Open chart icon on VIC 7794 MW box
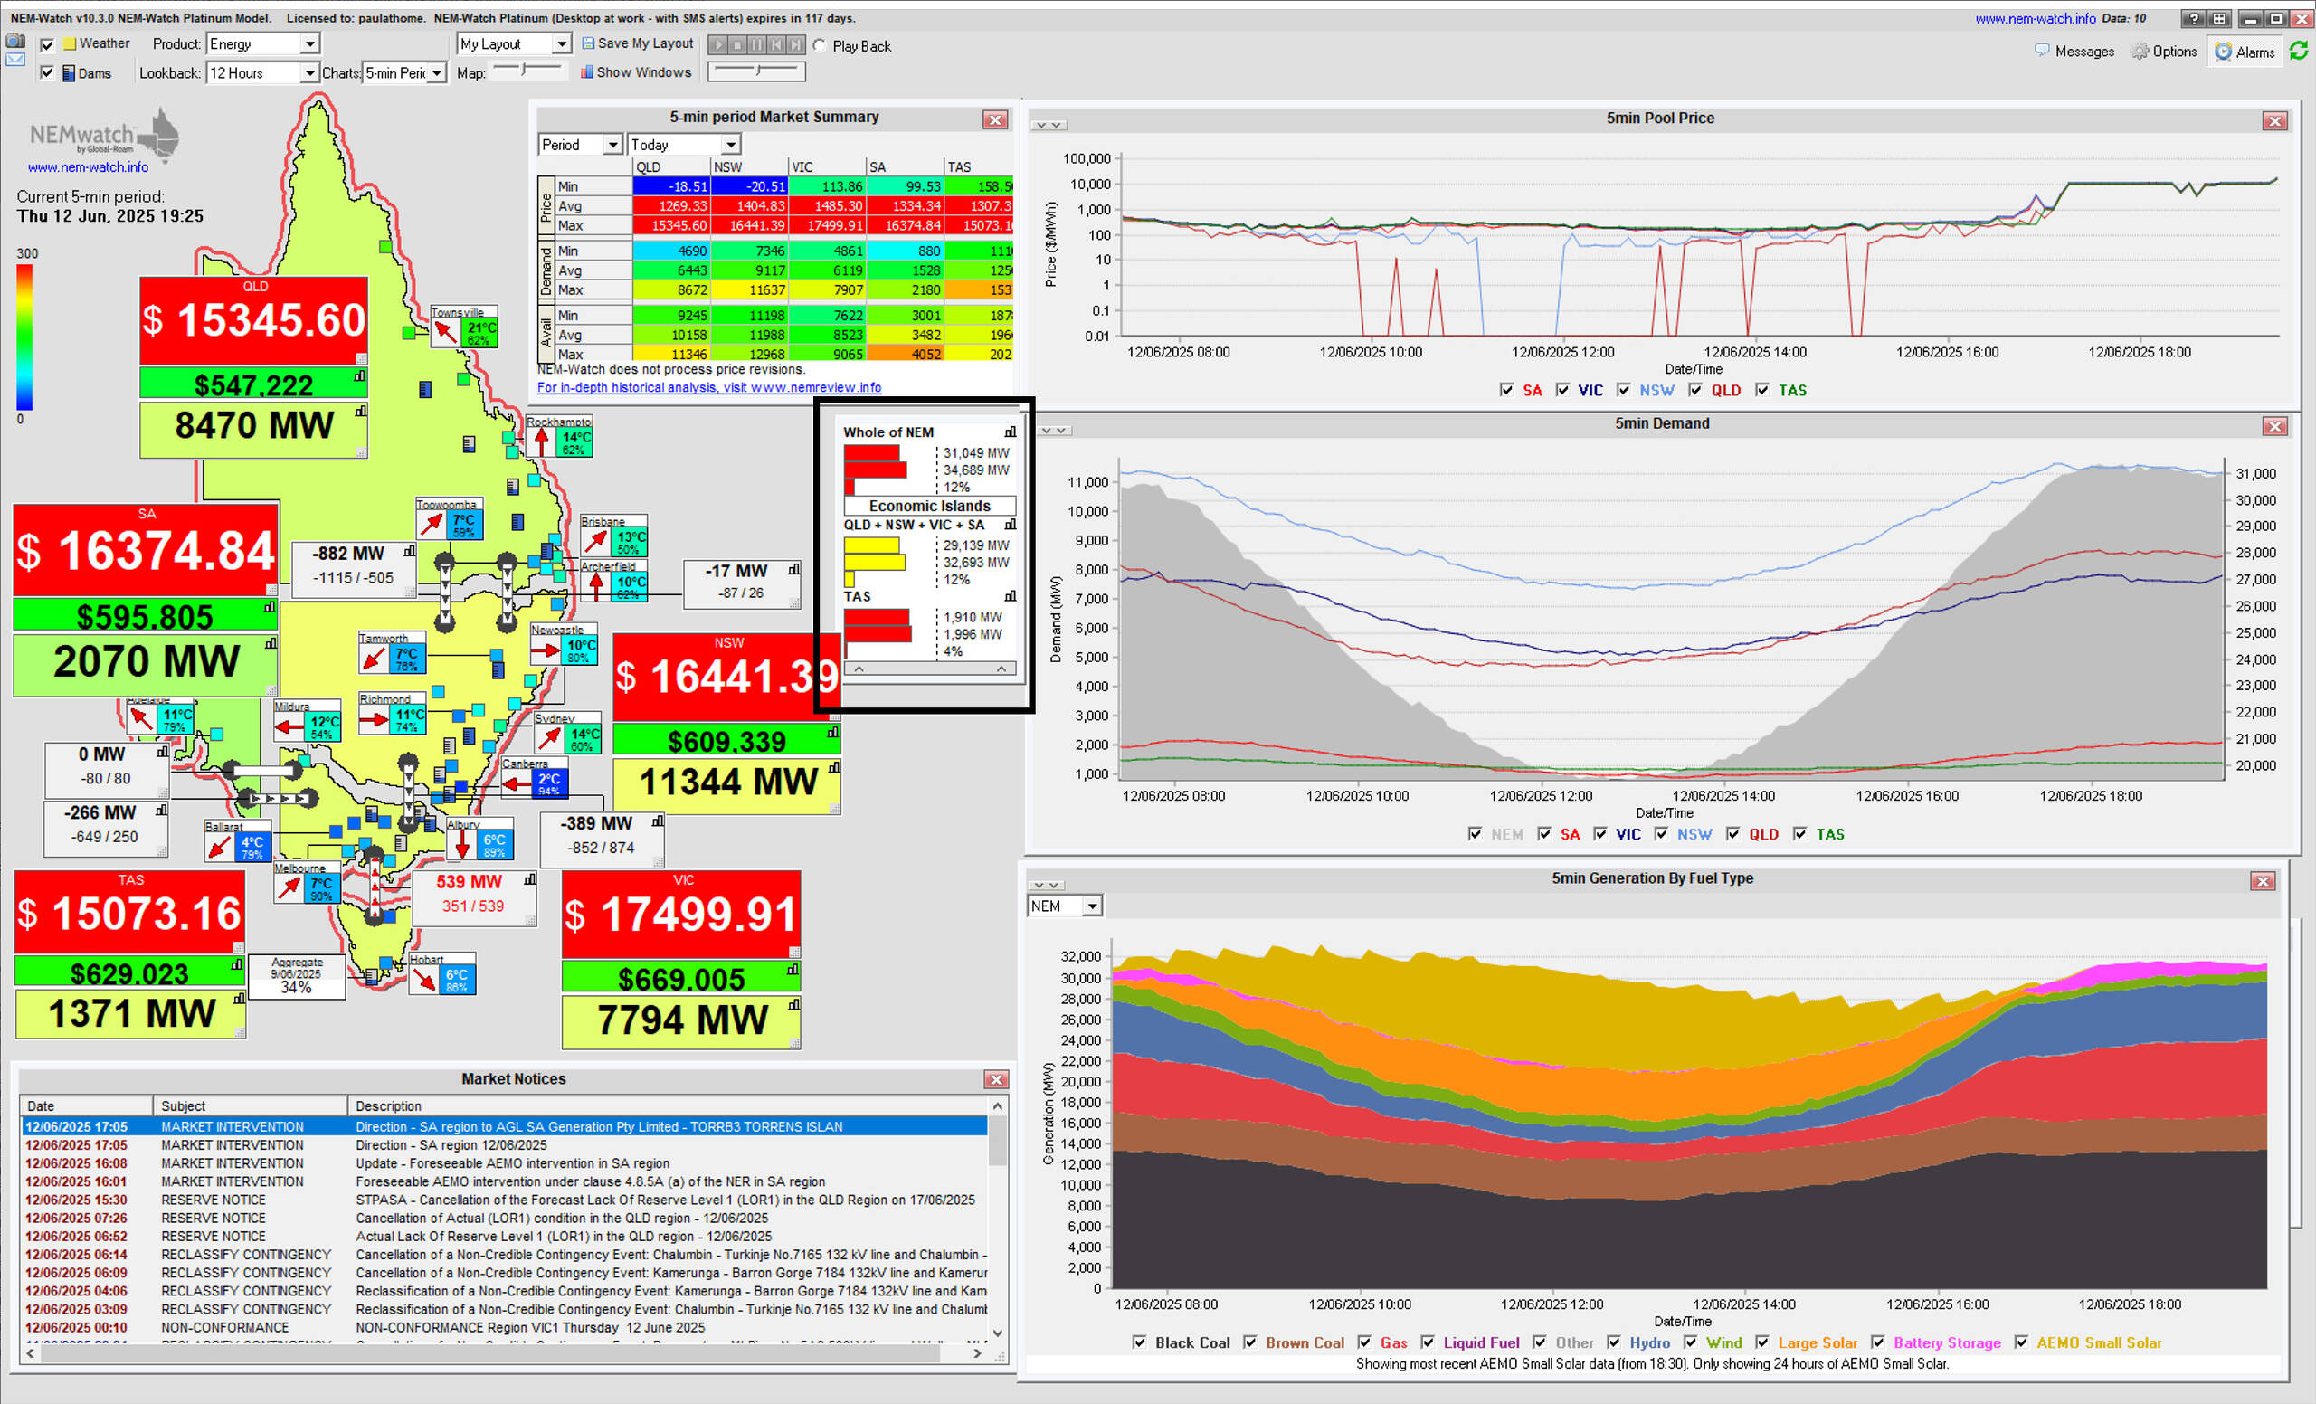2316x1404 pixels. 794,1005
